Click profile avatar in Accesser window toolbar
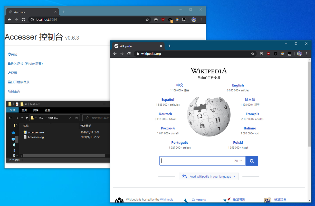315x206 pixels. (194, 20)
